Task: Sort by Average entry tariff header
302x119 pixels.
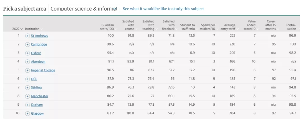Action: click(230, 27)
